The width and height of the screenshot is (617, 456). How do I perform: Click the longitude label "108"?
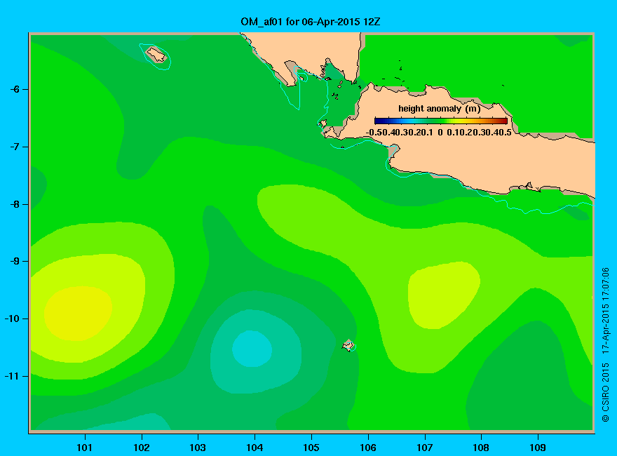tap(481, 448)
